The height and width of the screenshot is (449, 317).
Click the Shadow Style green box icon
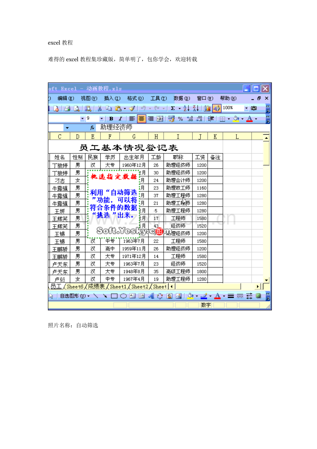tap(258, 296)
